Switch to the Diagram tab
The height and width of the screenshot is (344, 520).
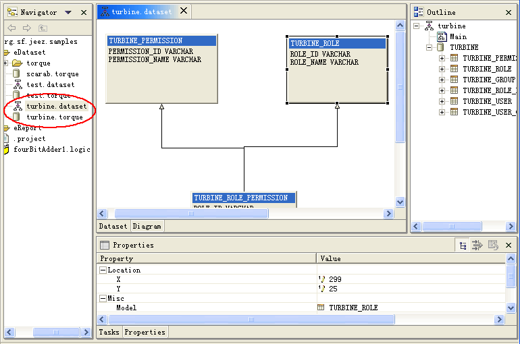pos(147,226)
